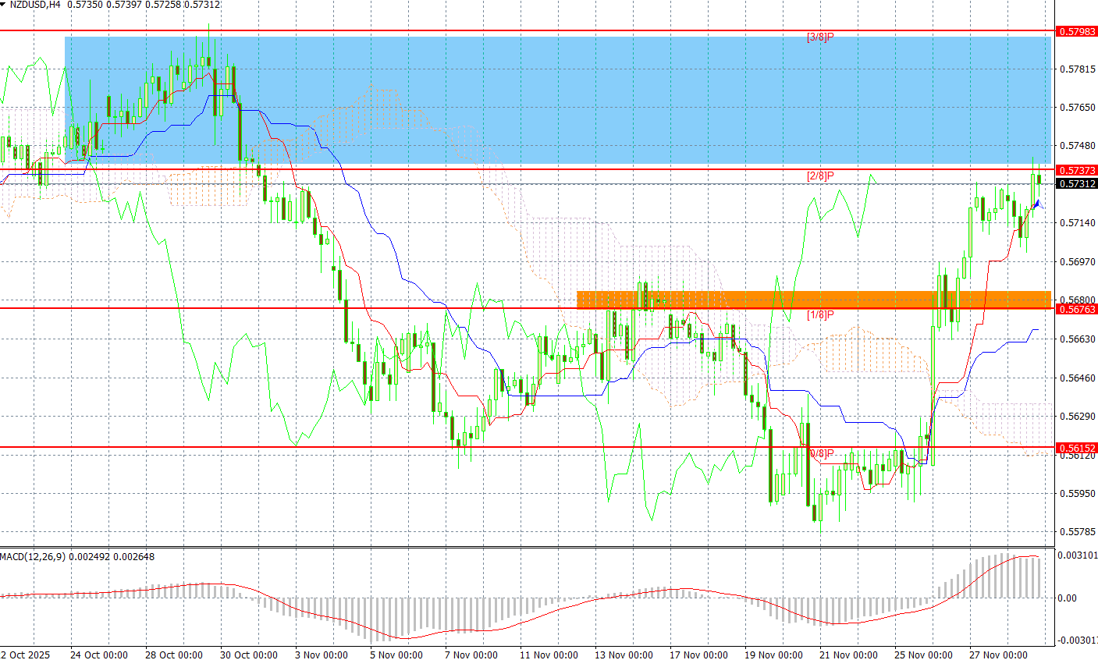
Task: Click the 0.56630 price scale value
Action: click(1077, 339)
